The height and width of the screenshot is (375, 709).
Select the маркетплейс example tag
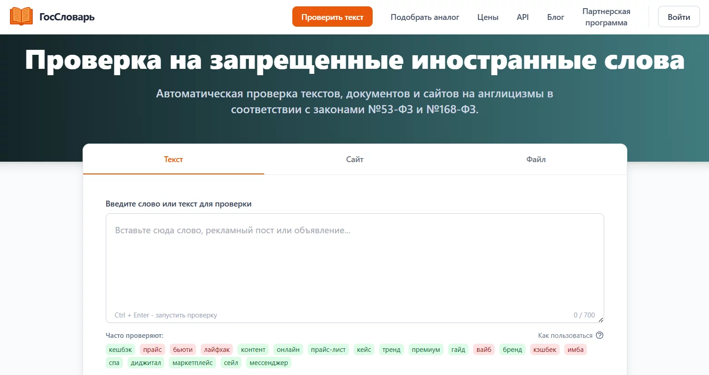click(x=192, y=363)
